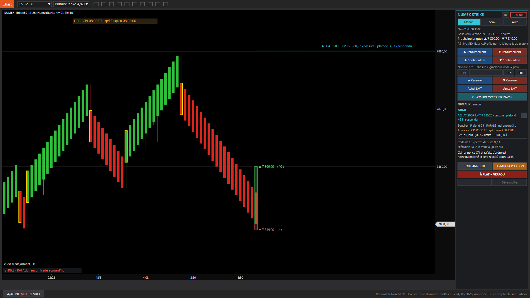Image resolution: width=530 pixels, height=298 pixels.
Task: Select Manuel mode
Action: click(x=469, y=22)
